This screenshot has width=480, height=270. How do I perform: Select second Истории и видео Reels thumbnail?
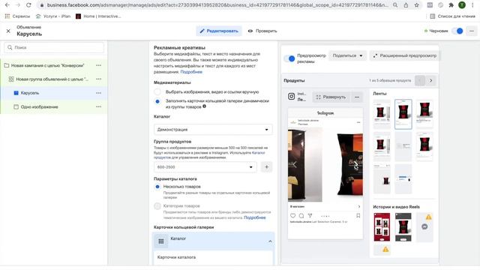(x=403, y=227)
